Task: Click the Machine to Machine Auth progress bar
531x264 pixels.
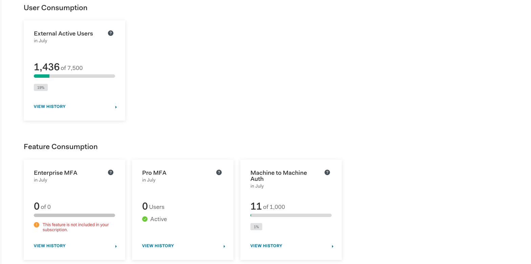Action: (x=291, y=215)
